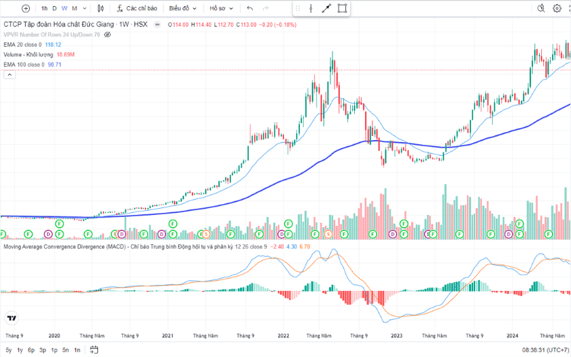Select the rectangle drawing tool
571x357 pixels.
click(x=343, y=9)
